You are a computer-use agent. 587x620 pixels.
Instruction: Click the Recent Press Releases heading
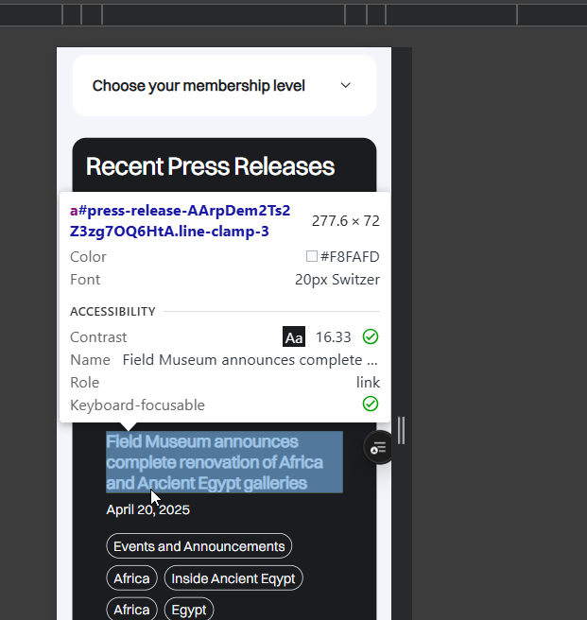(x=210, y=166)
